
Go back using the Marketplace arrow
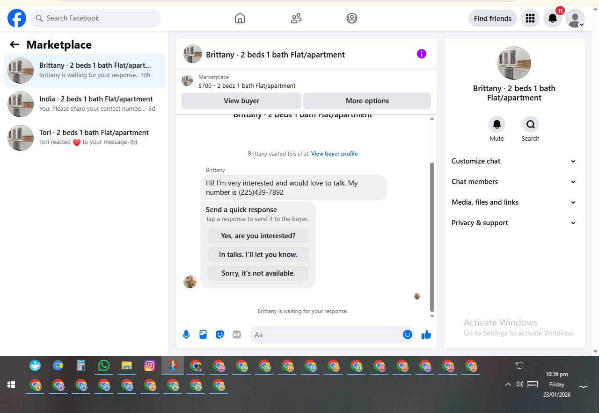point(15,45)
